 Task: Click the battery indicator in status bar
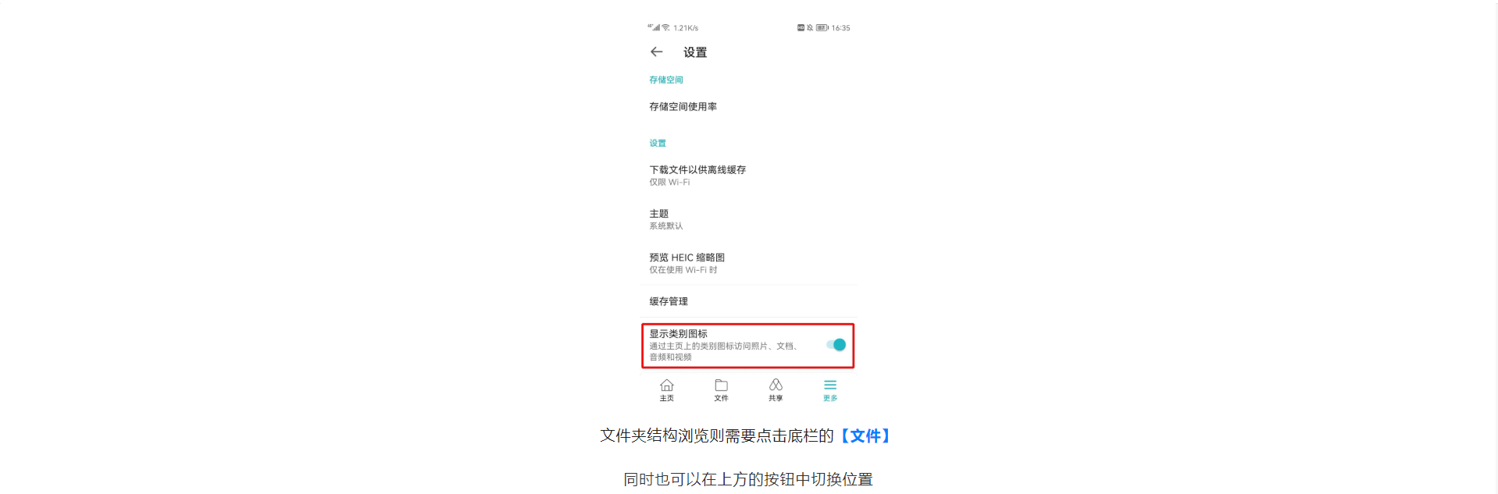coord(822,27)
